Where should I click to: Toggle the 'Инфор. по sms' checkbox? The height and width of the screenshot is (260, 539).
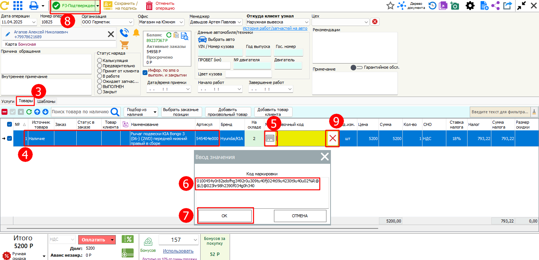pos(145,72)
